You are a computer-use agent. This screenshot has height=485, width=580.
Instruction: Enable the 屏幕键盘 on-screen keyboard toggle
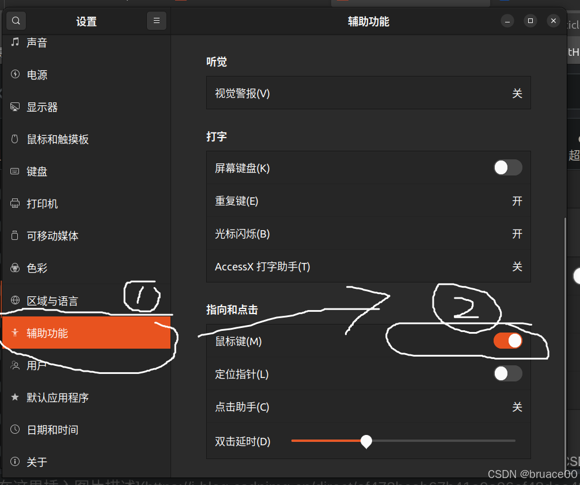click(507, 167)
